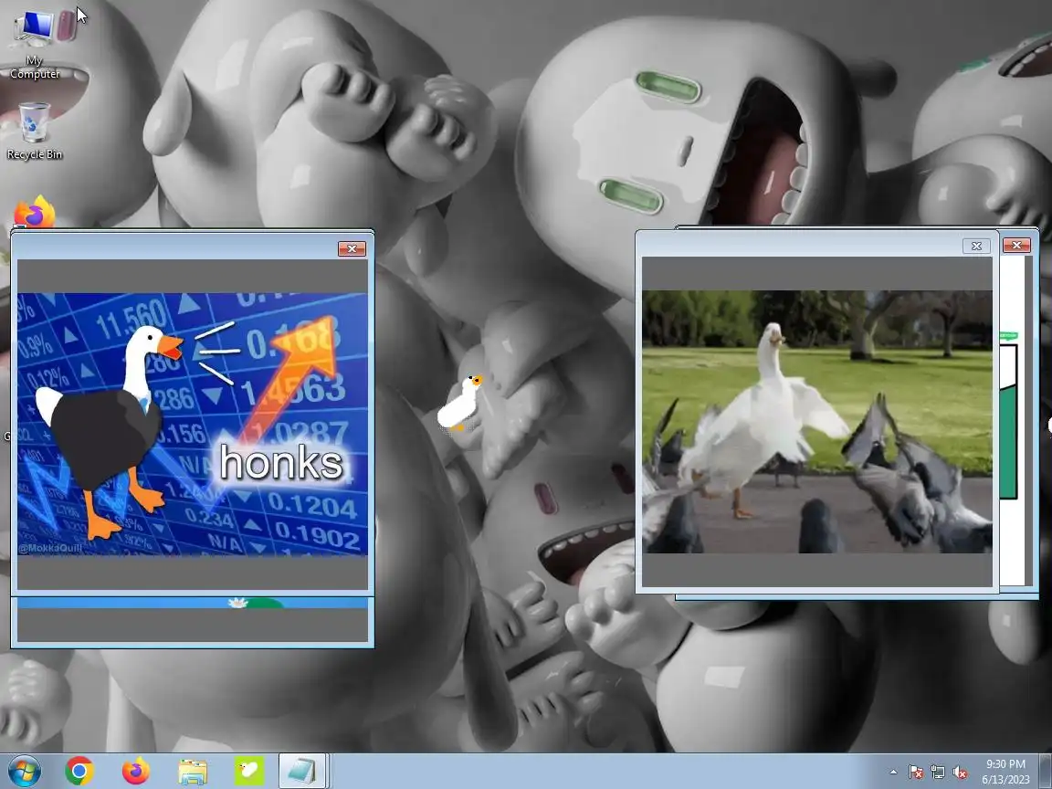Open Windows Explorer folder icon in taskbar

click(193, 772)
